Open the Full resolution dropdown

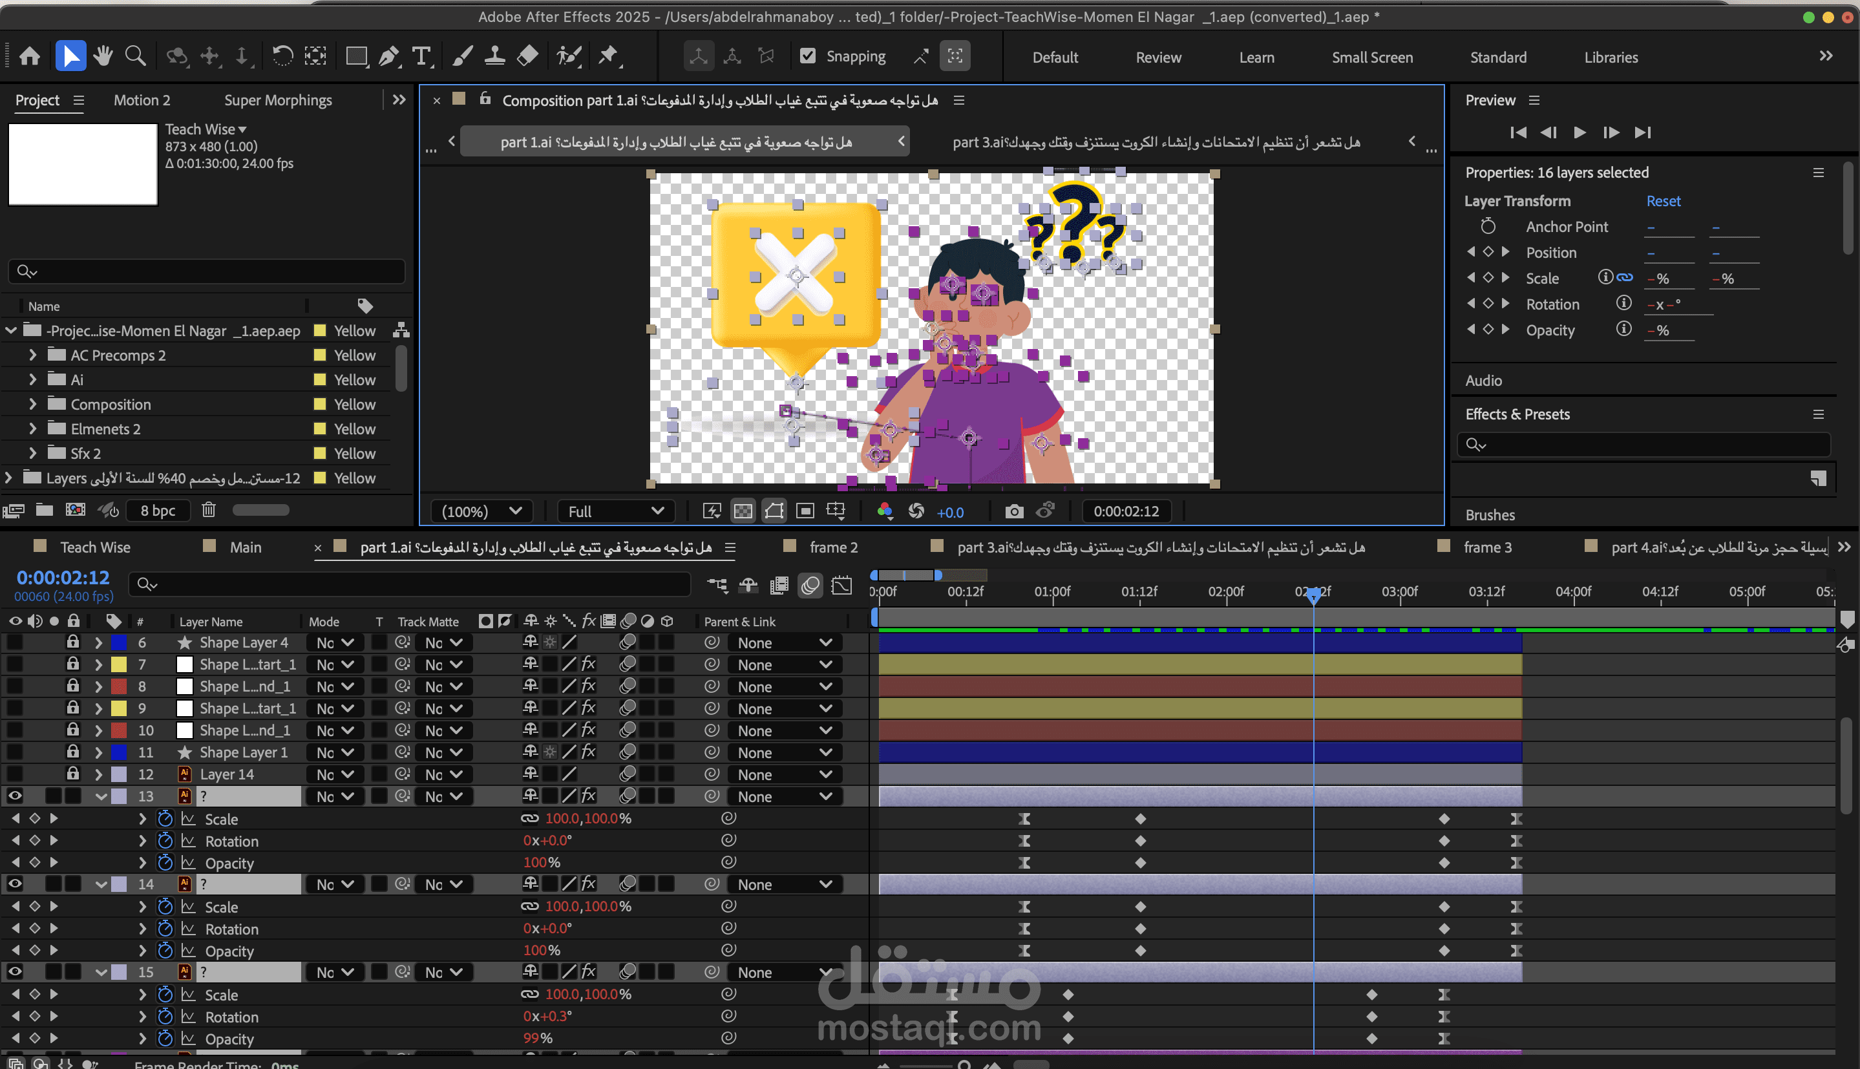click(x=615, y=511)
